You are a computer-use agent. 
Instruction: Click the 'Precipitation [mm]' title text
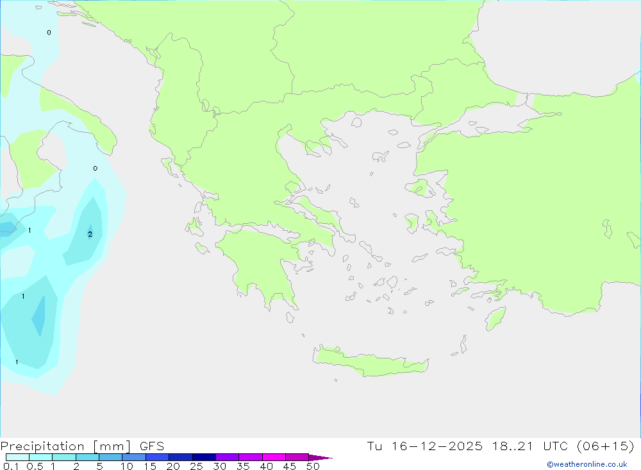[65, 446]
